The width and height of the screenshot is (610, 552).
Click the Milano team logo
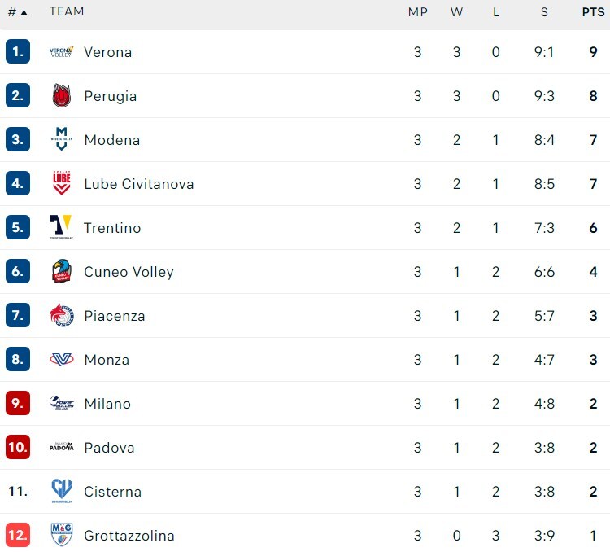coord(62,404)
